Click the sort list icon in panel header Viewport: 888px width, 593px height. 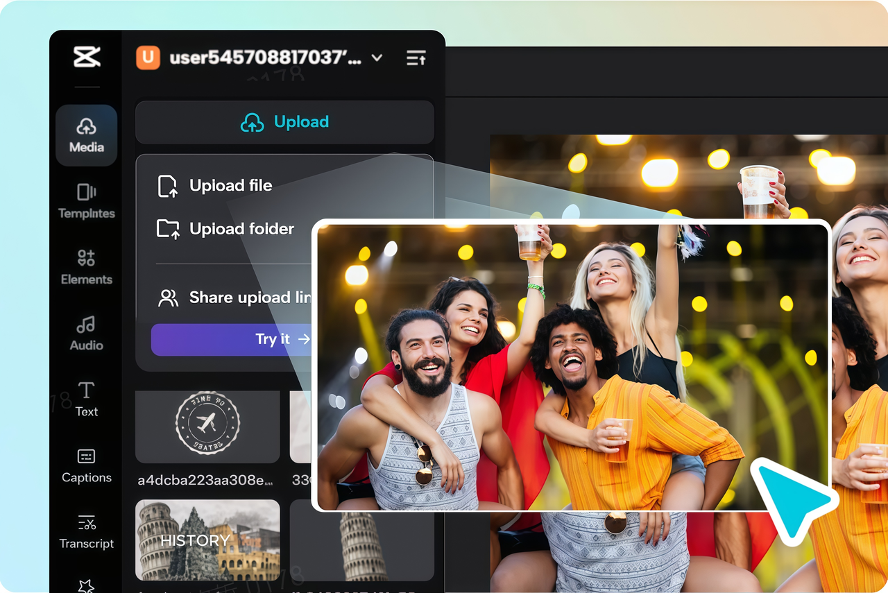coord(416,58)
